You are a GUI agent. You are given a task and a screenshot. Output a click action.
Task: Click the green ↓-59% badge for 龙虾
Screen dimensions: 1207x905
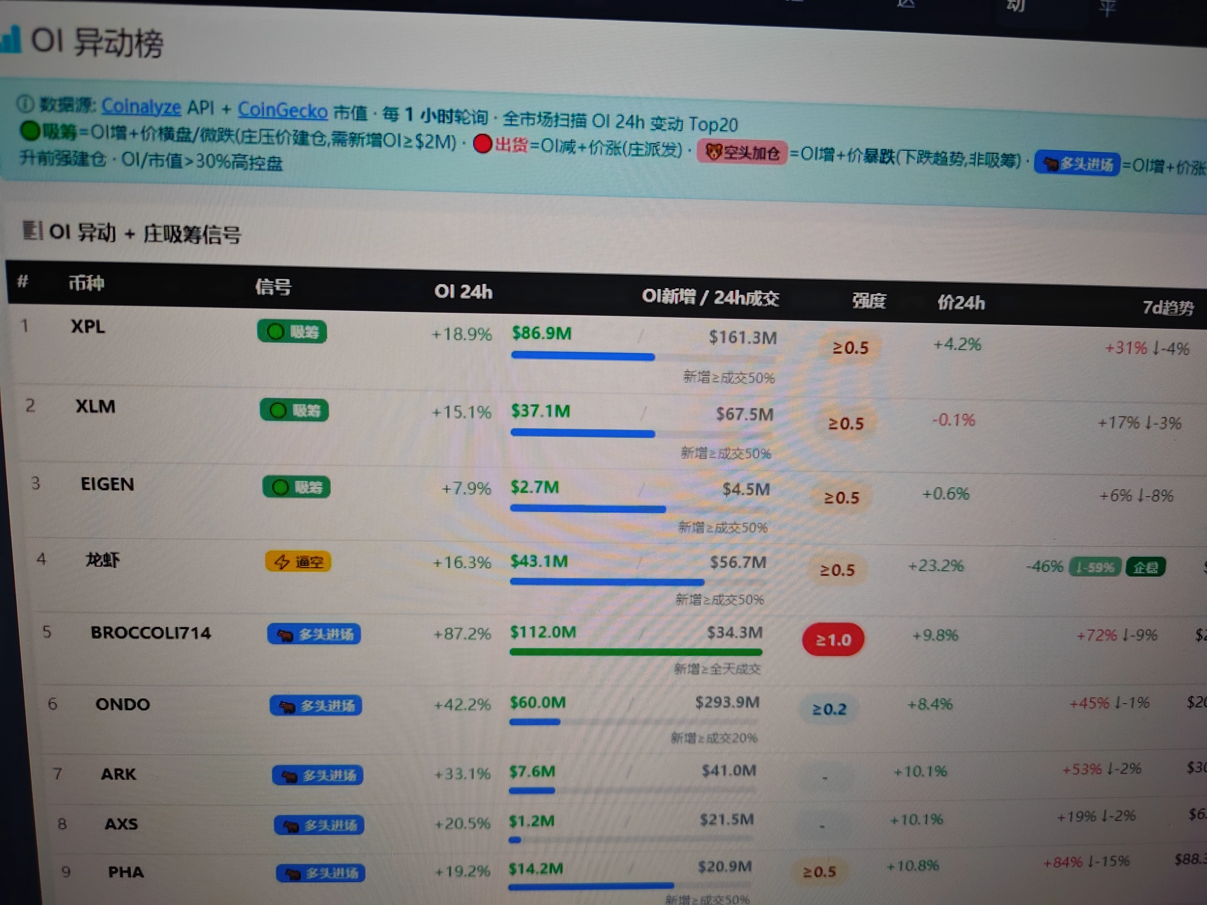pos(1095,567)
